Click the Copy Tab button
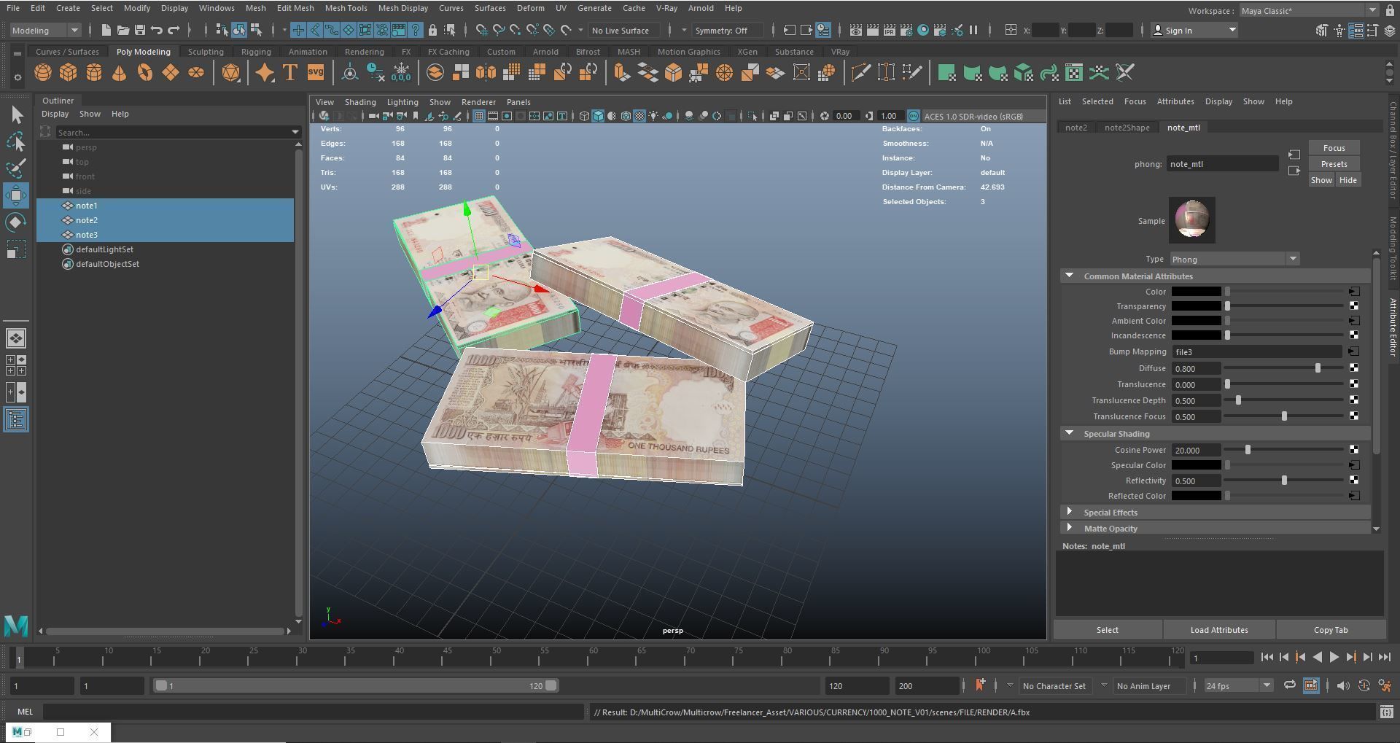 pyautogui.click(x=1331, y=630)
